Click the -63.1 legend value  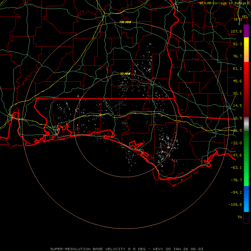click(236, 168)
